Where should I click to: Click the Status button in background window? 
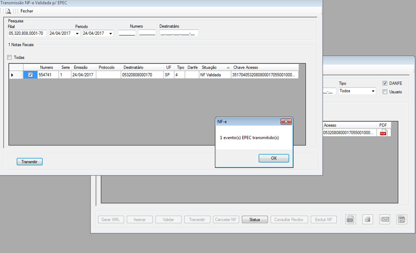coord(254,220)
